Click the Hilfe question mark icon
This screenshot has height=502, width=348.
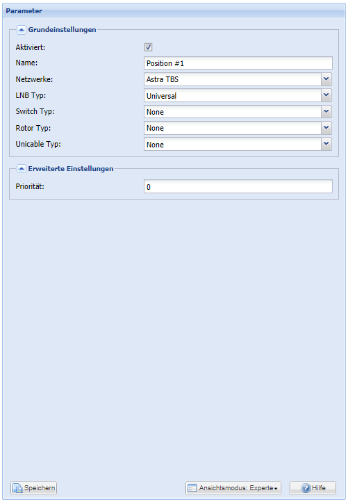306,488
